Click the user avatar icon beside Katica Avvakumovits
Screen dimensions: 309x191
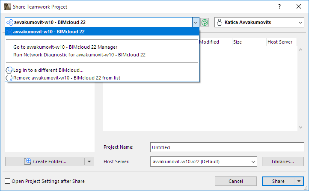pos(219,22)
